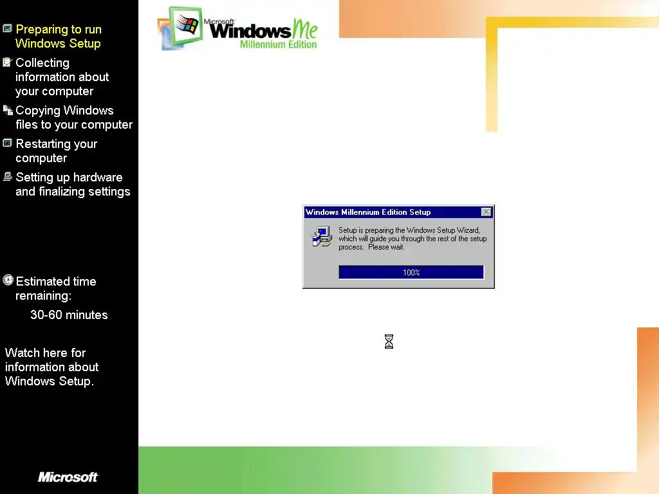Click the Microsoft logo in the sidebar
Screen dimensions: 659x494
point(68,477)
